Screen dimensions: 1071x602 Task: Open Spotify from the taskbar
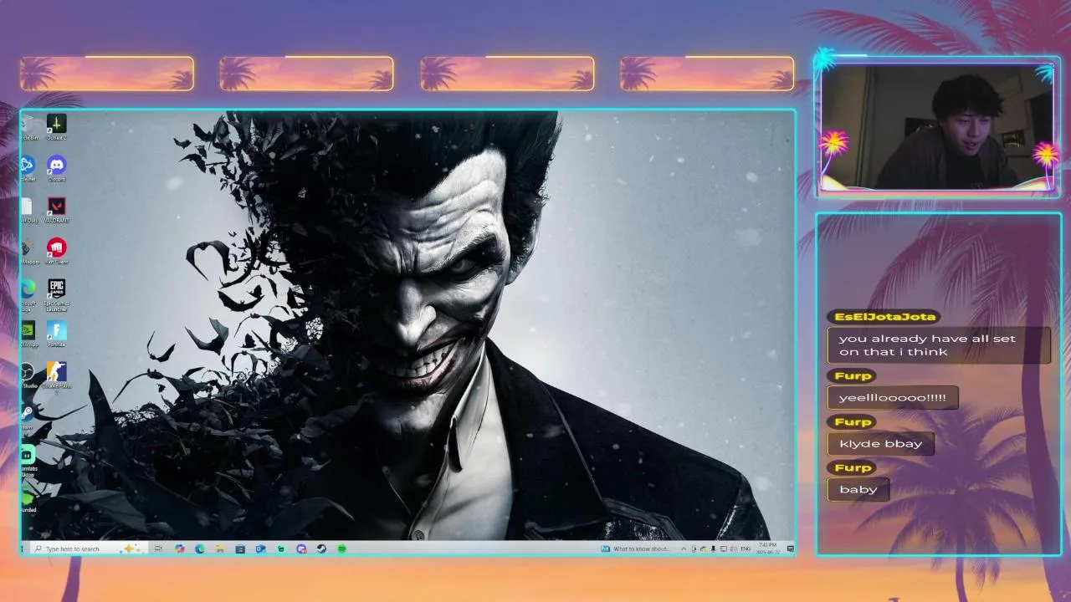coord(342,548)
